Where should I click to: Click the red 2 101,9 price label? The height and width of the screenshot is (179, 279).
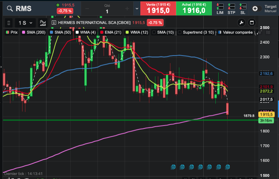pyautogui.click(x=266, y=87)
